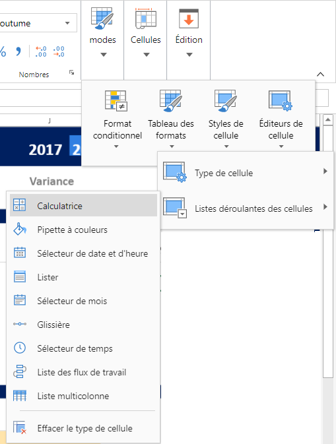Open the Nombres dialog launcher
Image resolution: width=336 pixels, height=444 pixels.
72,73
